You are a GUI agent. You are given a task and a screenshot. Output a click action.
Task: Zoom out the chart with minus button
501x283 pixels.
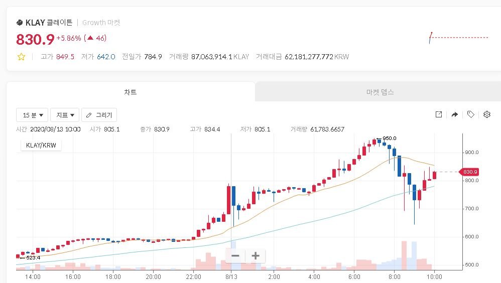(235, 256)
